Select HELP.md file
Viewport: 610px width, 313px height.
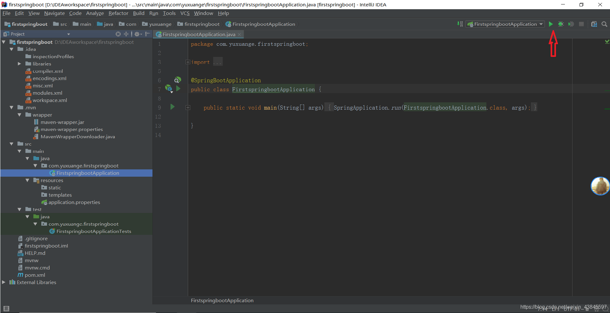click(x=35, y=253)
